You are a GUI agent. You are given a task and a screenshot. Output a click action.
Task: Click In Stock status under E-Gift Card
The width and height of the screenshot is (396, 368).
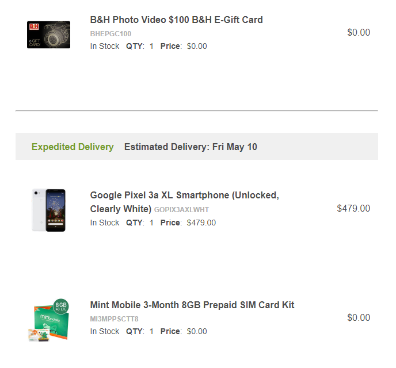click(105, 46)
